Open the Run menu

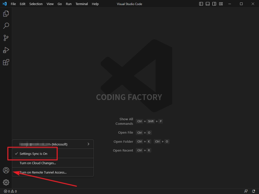click(69, 4)
